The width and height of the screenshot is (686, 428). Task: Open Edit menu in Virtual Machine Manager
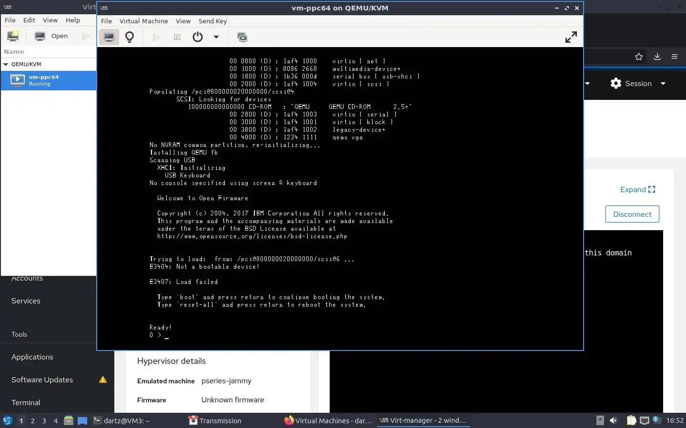tap(29, 20)
